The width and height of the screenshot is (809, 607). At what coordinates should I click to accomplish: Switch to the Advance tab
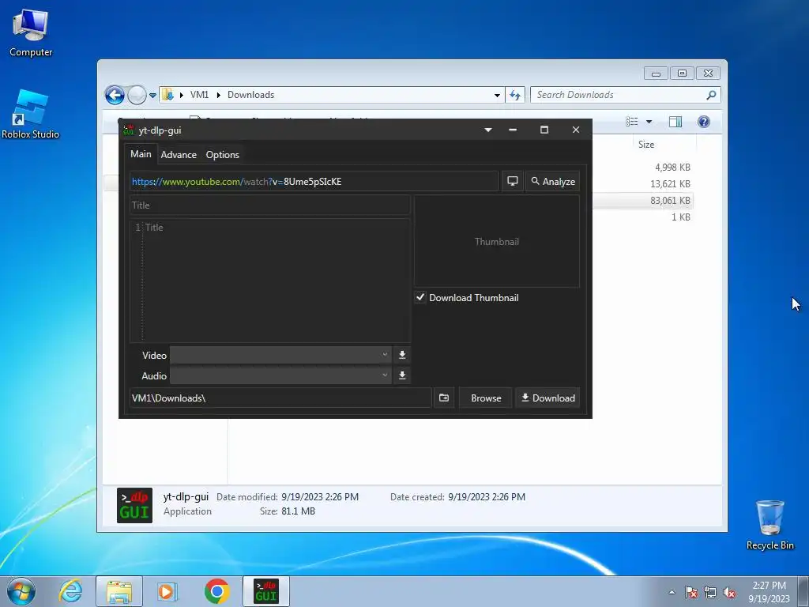179,154
